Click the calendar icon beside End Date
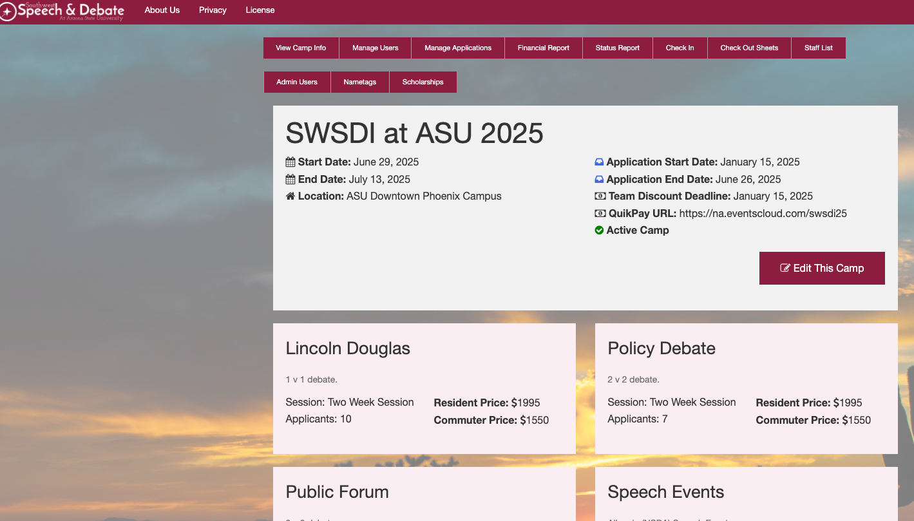Image resolution: width=914 pixels, height=521 pixels. 290,180
